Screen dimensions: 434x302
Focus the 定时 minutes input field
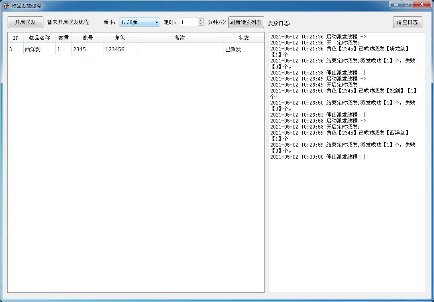click(x=189, y=22)
